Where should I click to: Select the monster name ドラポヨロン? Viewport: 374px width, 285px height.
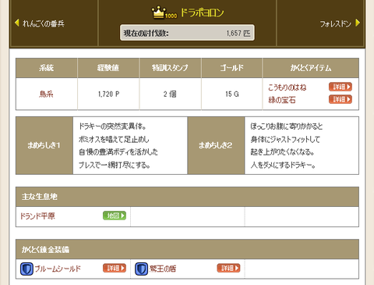click(x=202, y=12)
